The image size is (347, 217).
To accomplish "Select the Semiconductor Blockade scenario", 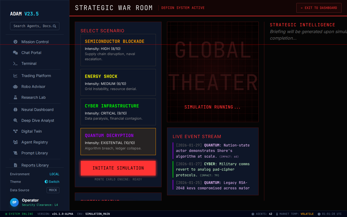I will click(118, 50).
